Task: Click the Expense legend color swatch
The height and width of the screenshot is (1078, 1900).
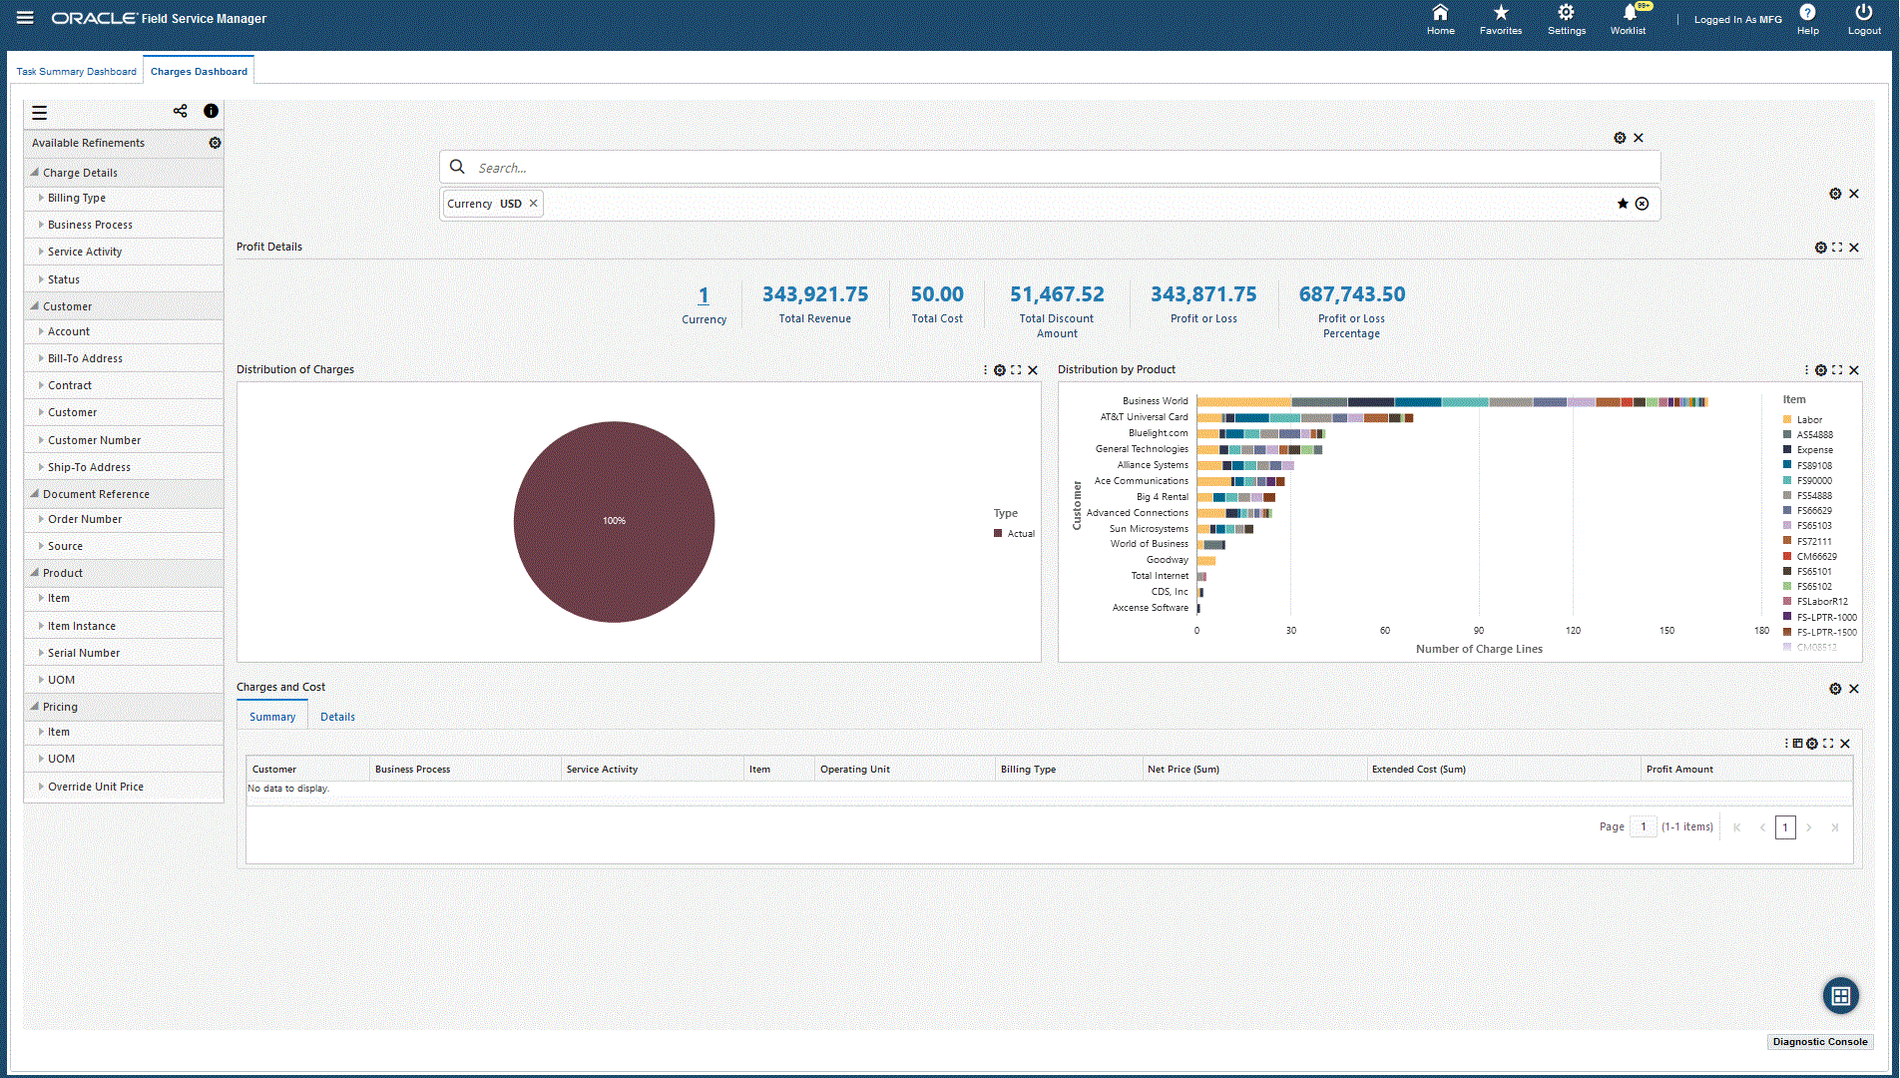Action: pos(1787,449)
